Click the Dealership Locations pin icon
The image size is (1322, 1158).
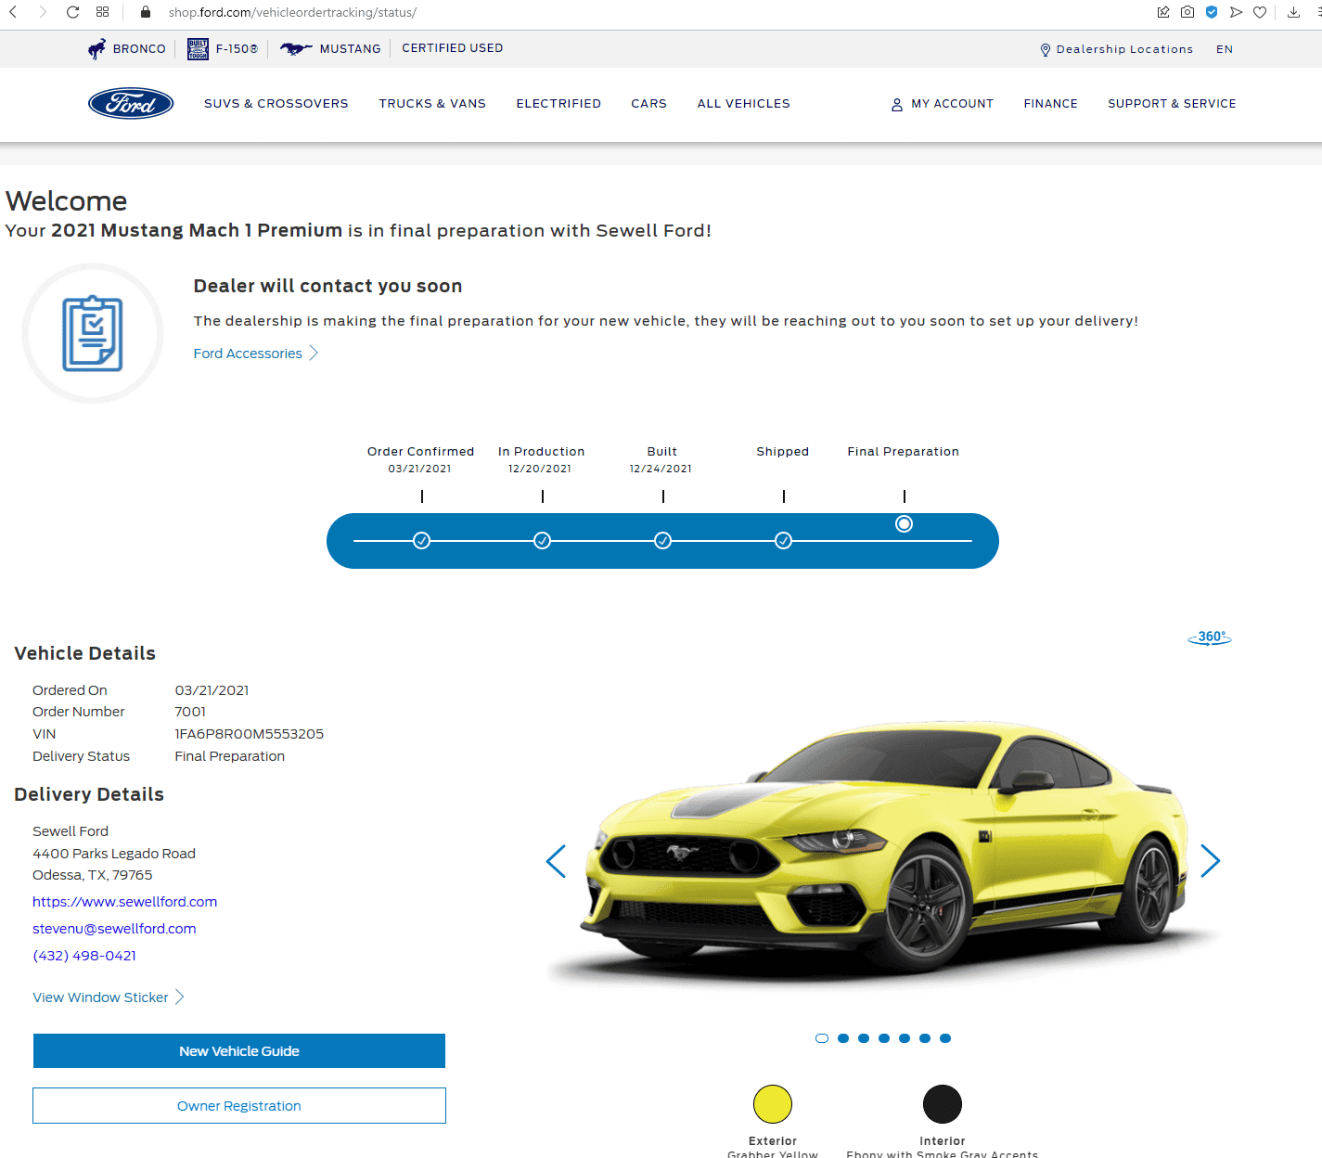pyautogui.click(x=1046, y=49)
